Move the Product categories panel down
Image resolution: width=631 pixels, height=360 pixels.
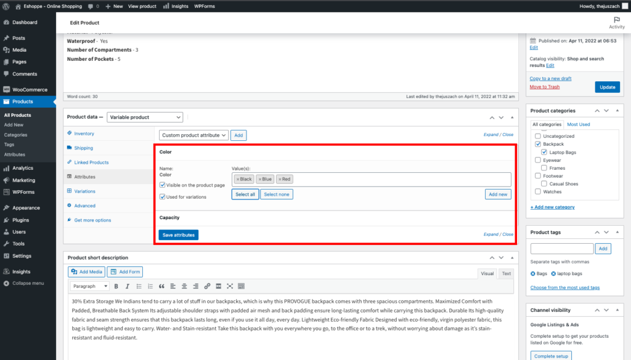tap(606, 111)
